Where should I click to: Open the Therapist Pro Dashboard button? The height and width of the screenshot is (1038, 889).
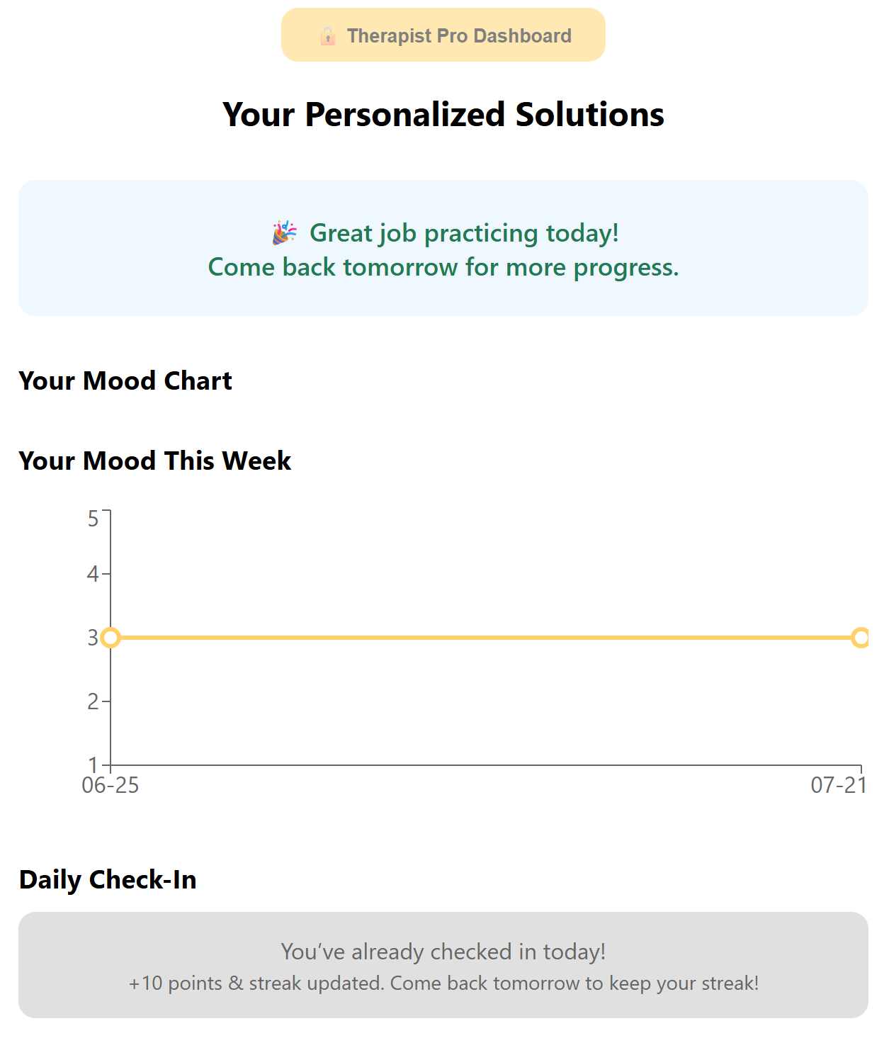click(443, 35)
